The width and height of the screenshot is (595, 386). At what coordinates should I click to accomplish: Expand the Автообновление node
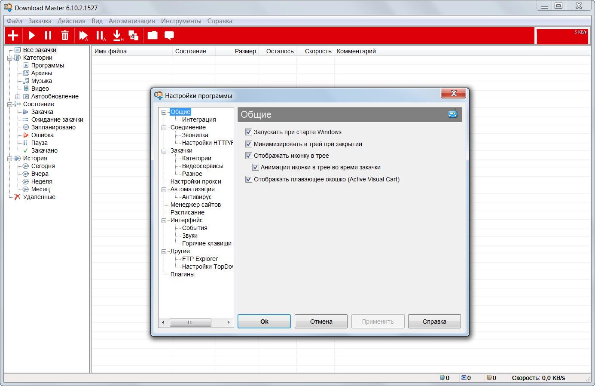coord(18,96)
